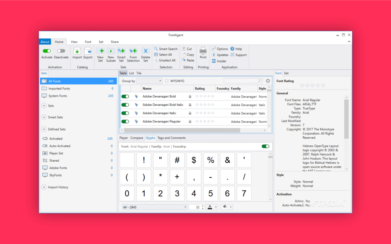Viewport: 391px width, 244px height.
Task: Click the lock icon for Adobe Devanagari Bold
Action: (x=190, y=97)
